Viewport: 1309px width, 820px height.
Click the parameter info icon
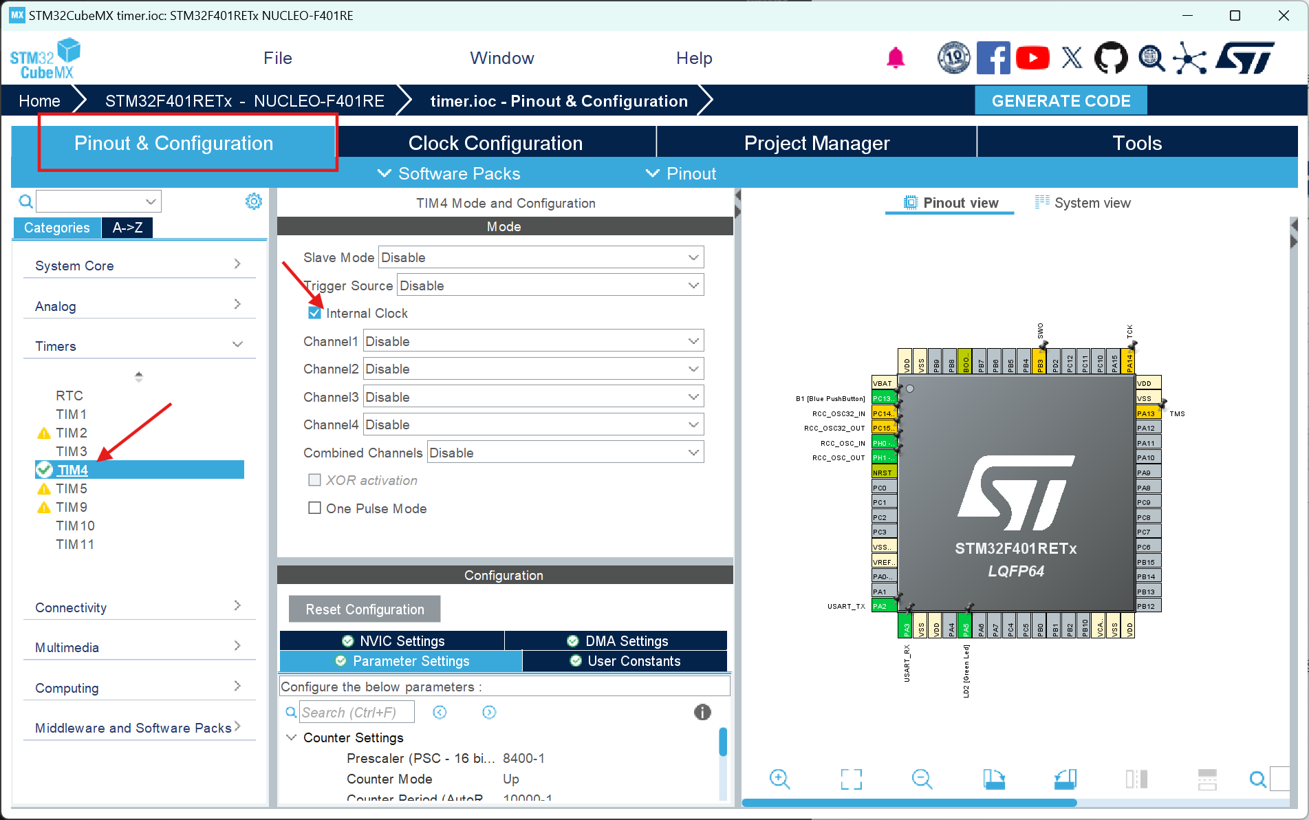point(702,712)
